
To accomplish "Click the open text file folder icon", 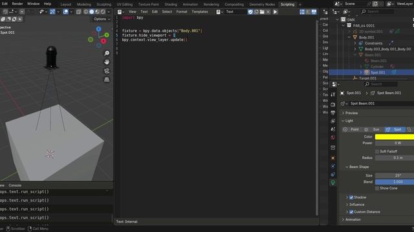I will pyautogui.click(x=262, y=12).
